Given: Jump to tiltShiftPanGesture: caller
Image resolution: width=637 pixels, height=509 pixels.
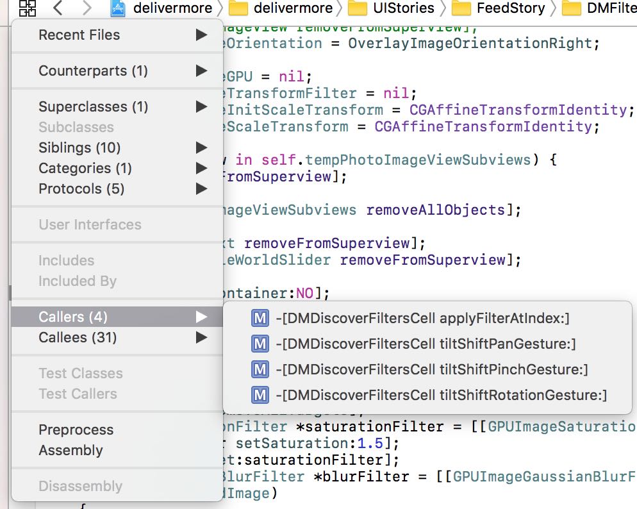Looking at the screenshot, I should 426,344.
